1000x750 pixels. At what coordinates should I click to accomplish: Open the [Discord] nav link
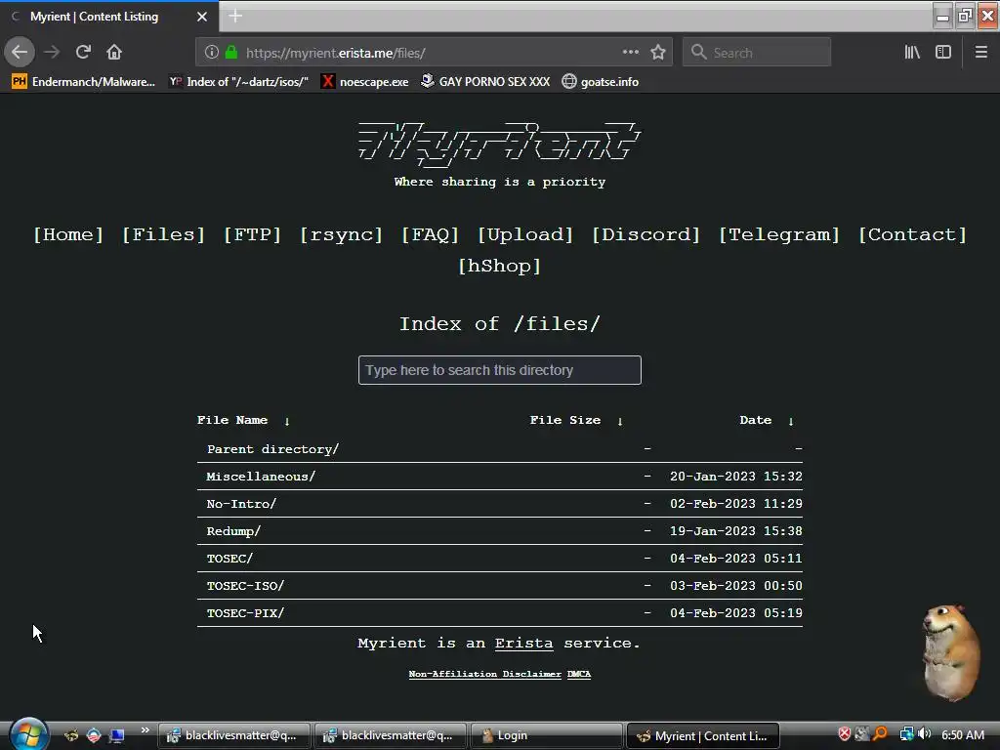(646, 234)
